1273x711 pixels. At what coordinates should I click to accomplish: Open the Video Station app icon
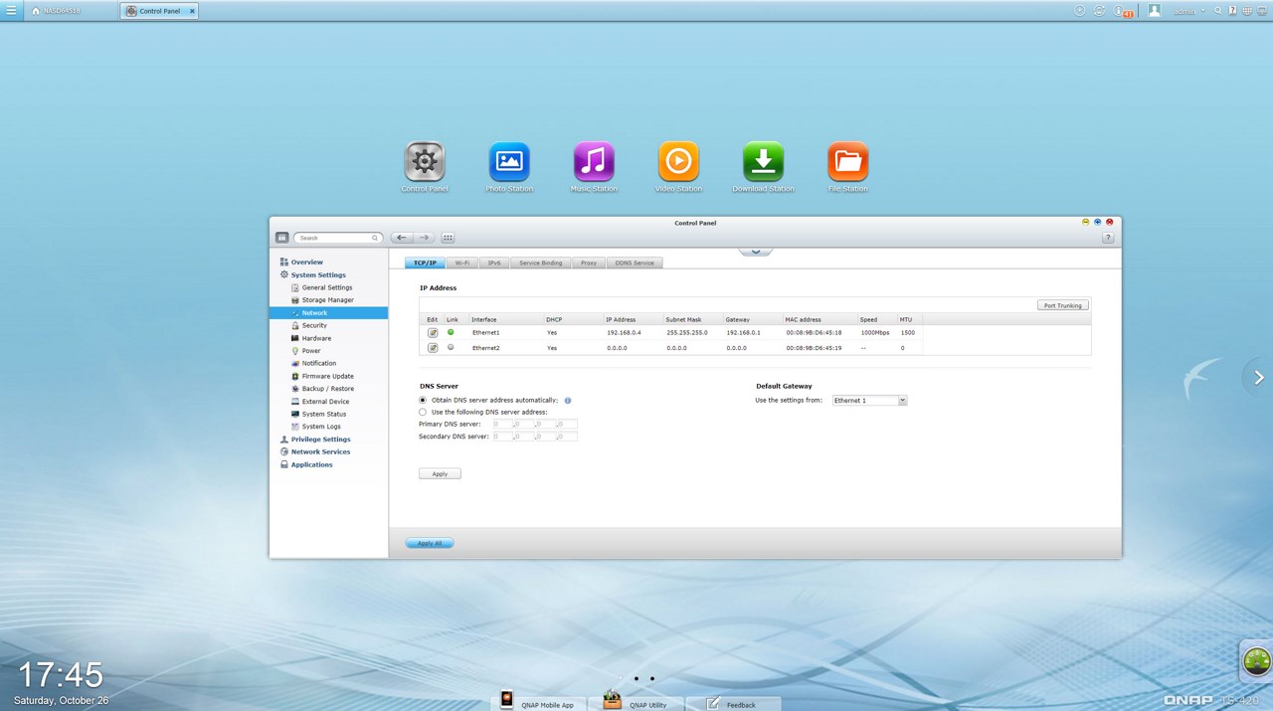[678, 162]
